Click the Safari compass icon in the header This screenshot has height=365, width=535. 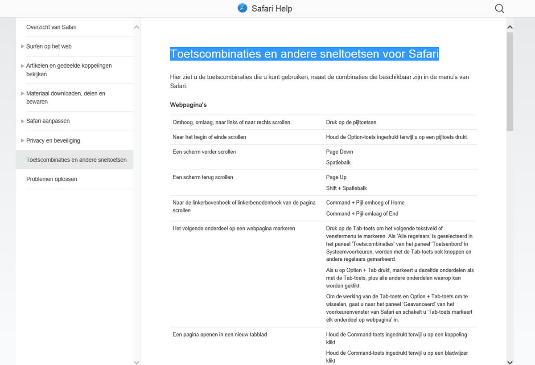pyautogui.click(x=243, y=8)
